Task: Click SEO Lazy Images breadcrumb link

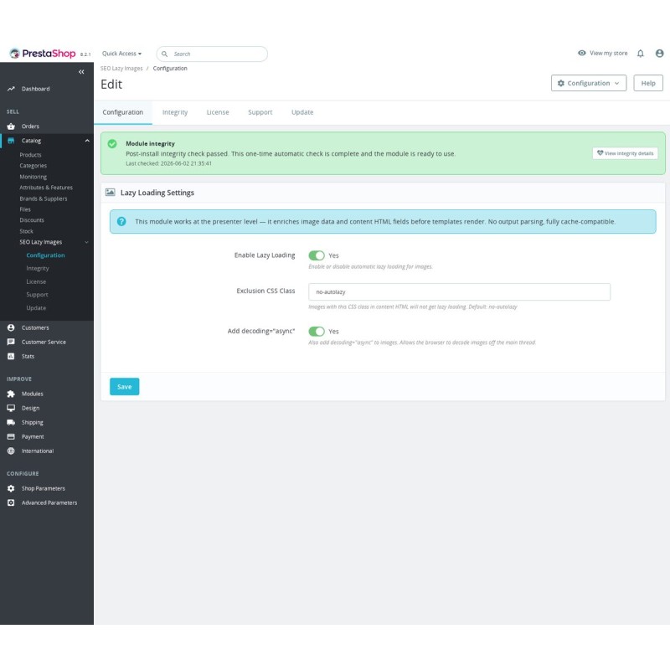Action: pos(121,69)
